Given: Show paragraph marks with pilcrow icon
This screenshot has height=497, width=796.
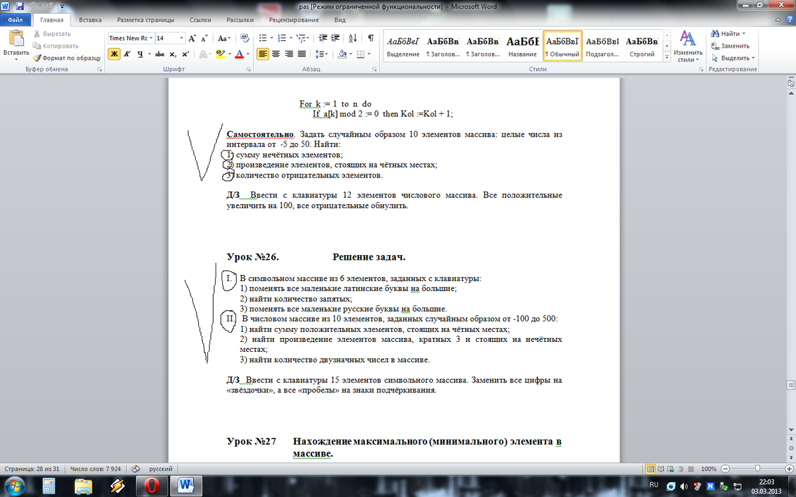Looking at the screenshot, I should pos(370,38).
